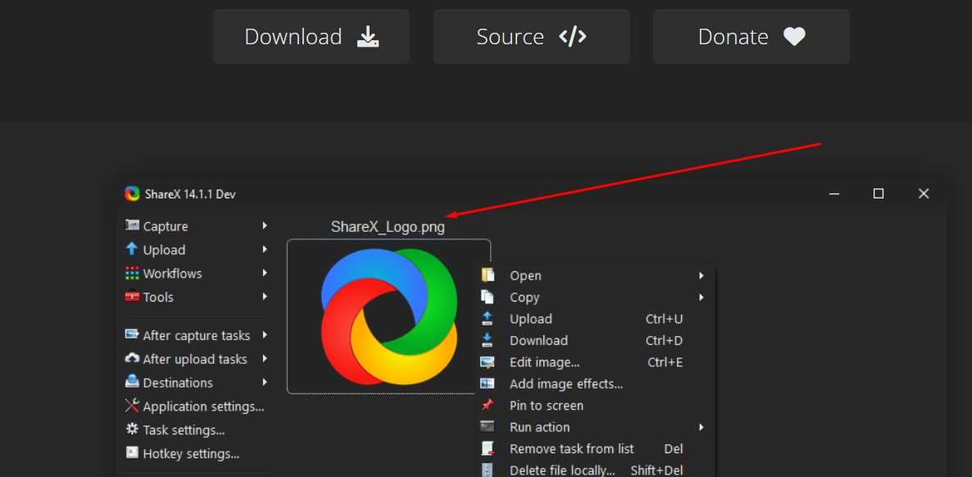The image size is (972, 477).
Task: Click the After upload tasks cloud icon
Action: 132,358
